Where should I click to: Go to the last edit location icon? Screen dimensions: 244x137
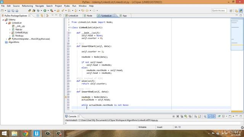(x=83, y=11)
